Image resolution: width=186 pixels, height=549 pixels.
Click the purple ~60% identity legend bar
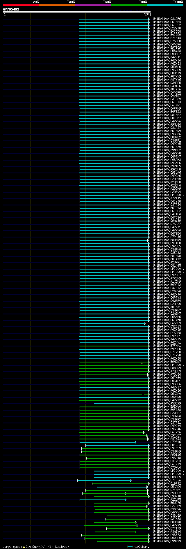[93, 5]
